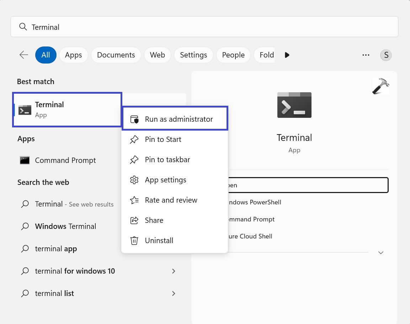
Task: Open the three-dots more options menu
Action: click(x=366, y=55)
